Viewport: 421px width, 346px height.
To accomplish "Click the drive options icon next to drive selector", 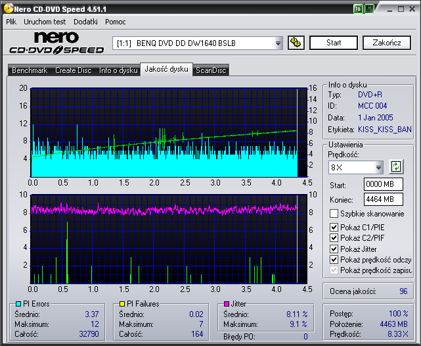I will pyautogui.click(x=296, y=43).
